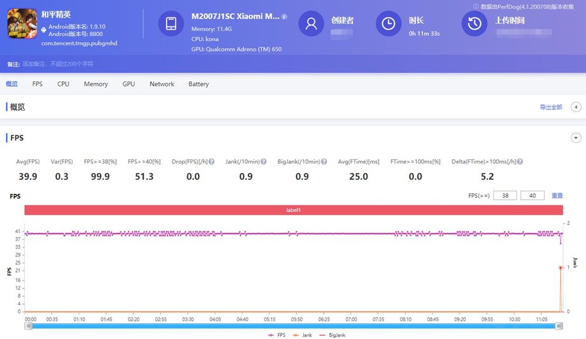Image resolution: width=586 pixels, height=339 pixels.
Task: Switch to the FPS tab
Action: point(38,84)
